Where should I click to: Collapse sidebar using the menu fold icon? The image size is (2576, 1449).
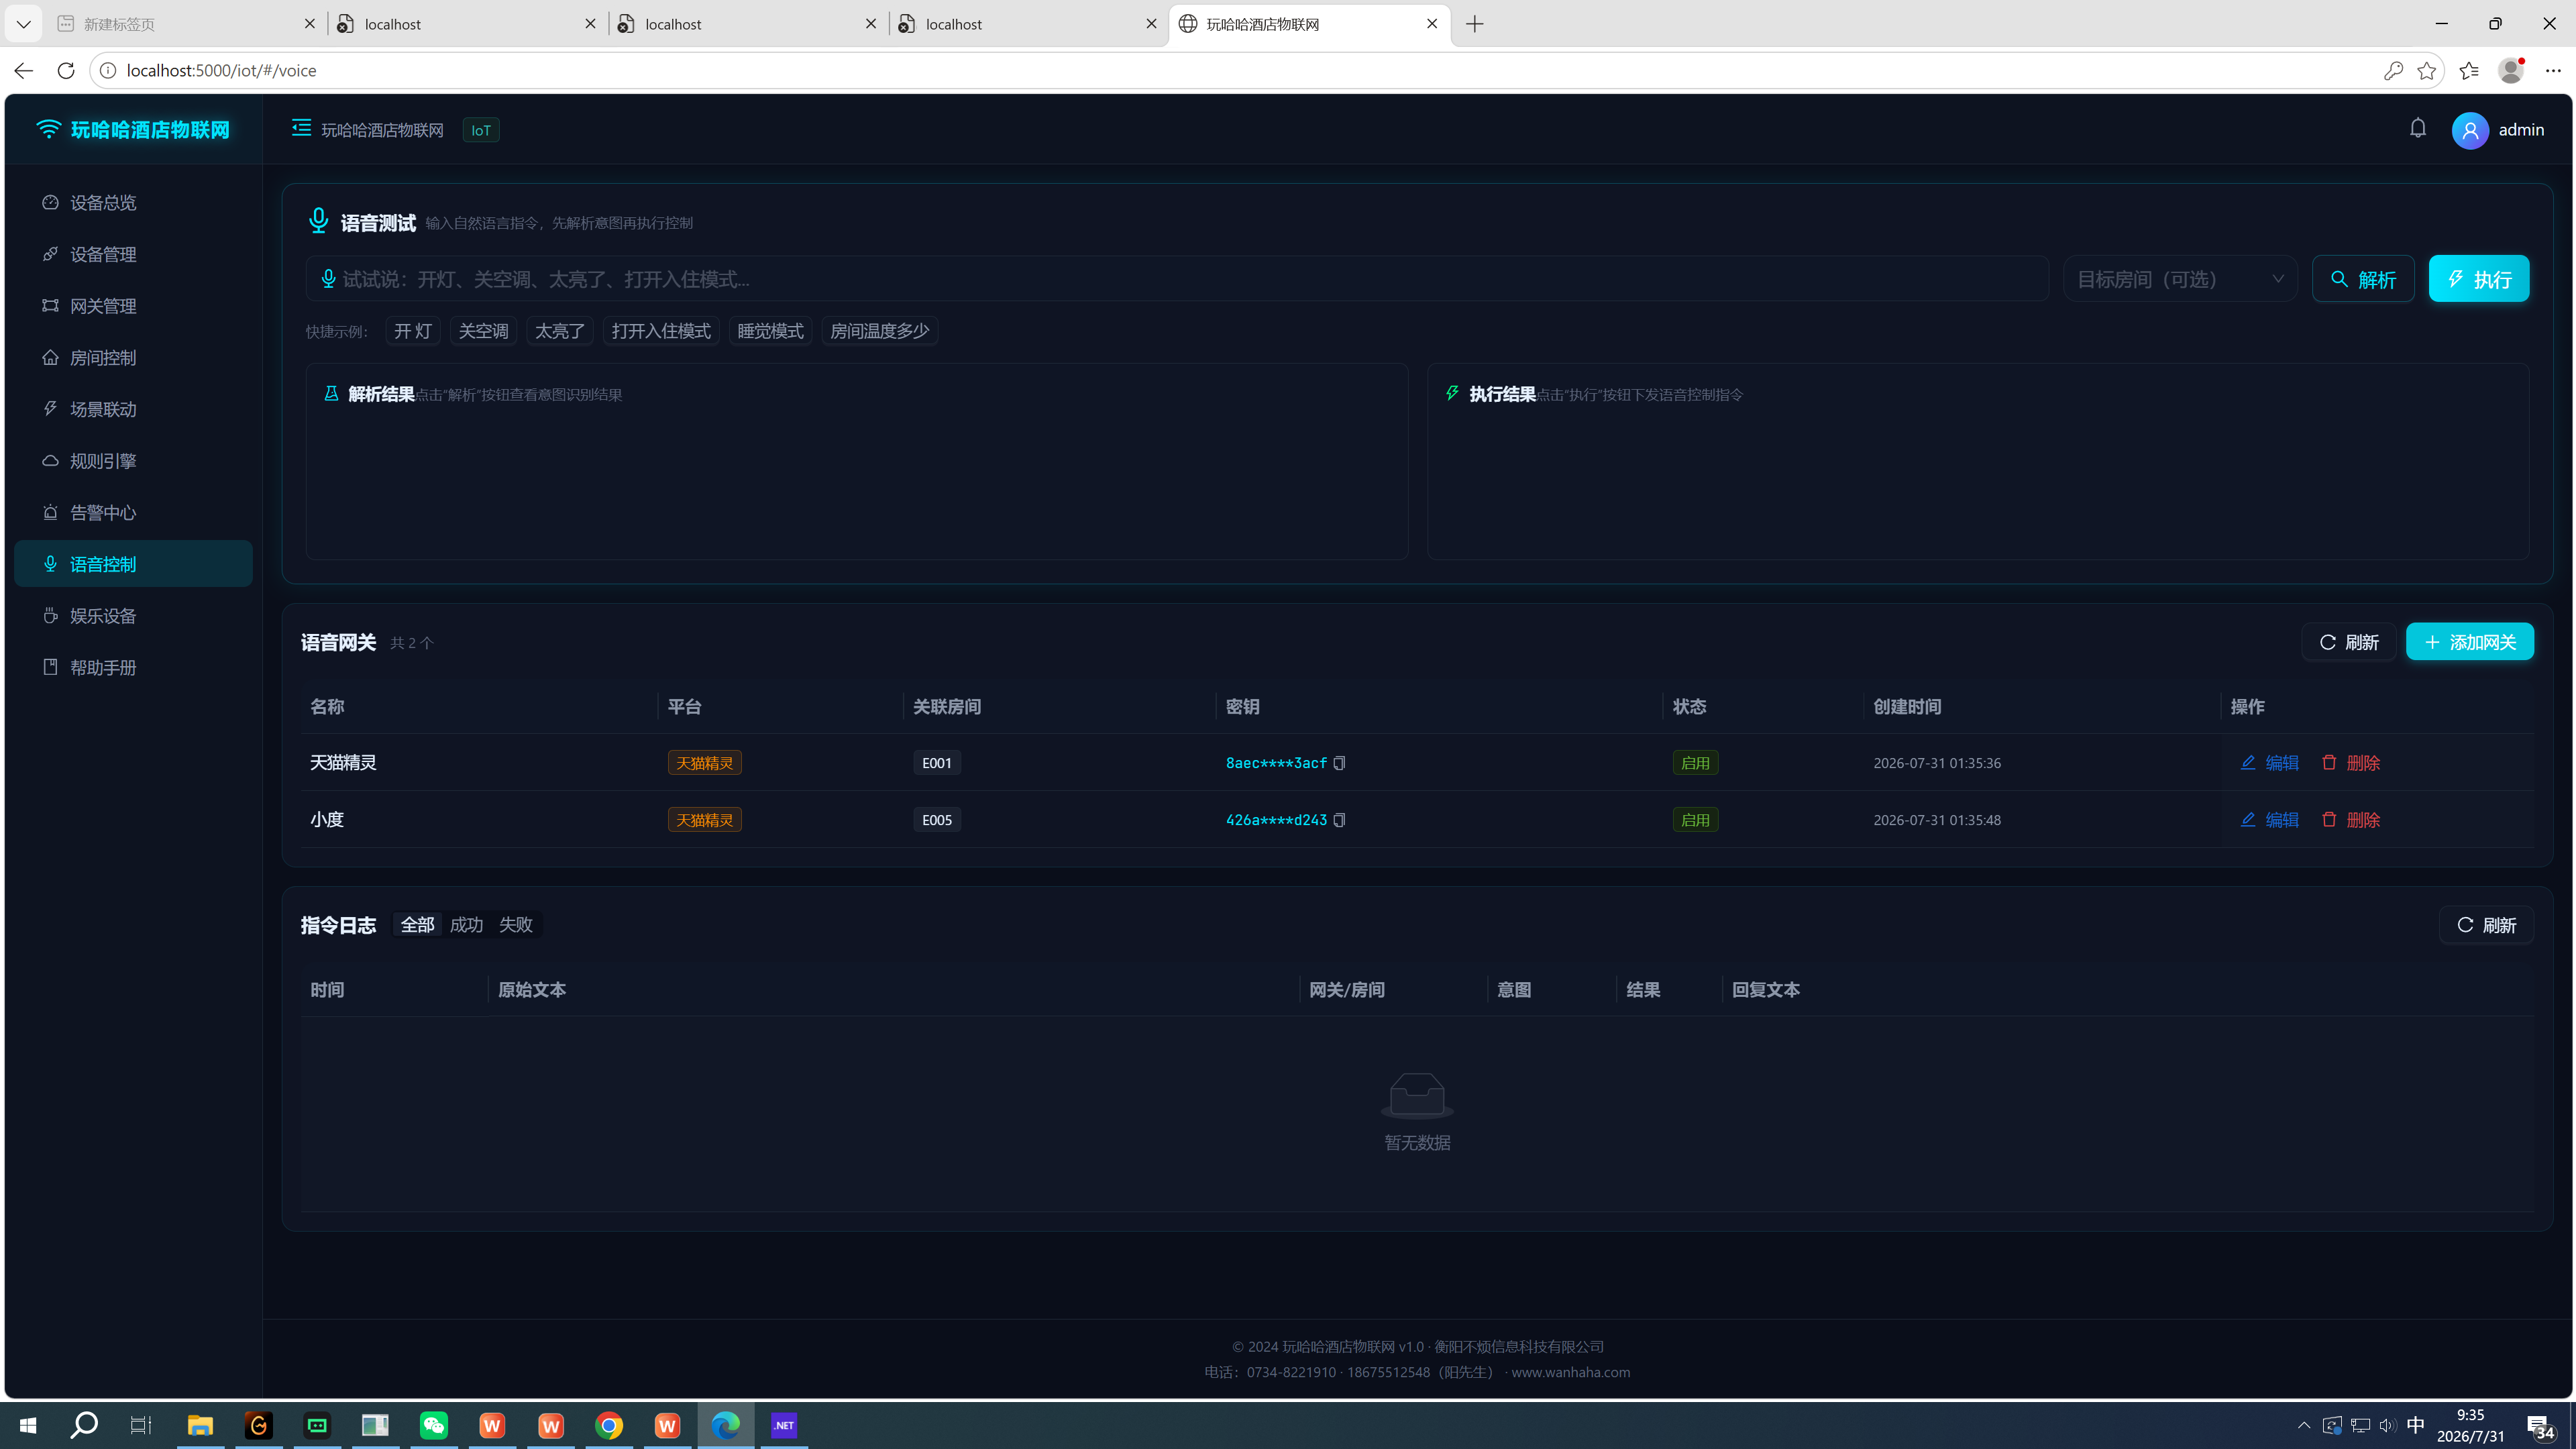pyautogui.click(x=301, y=128)
